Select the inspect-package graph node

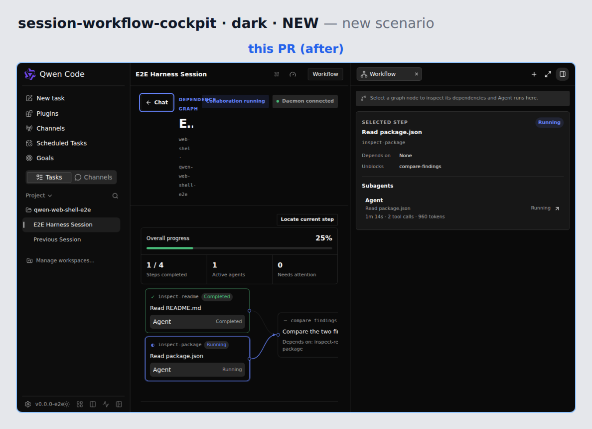197,359
